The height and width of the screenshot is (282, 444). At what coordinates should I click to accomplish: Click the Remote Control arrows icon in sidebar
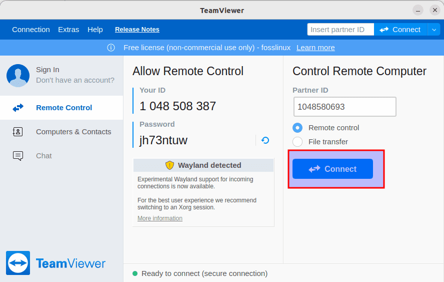pos(18,108)
